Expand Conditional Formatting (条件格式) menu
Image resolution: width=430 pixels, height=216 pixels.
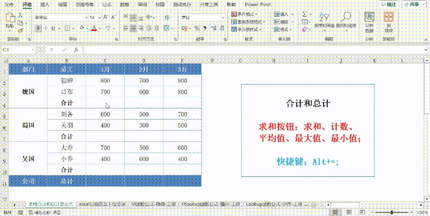pyautogui.click(x=244, y=14)
